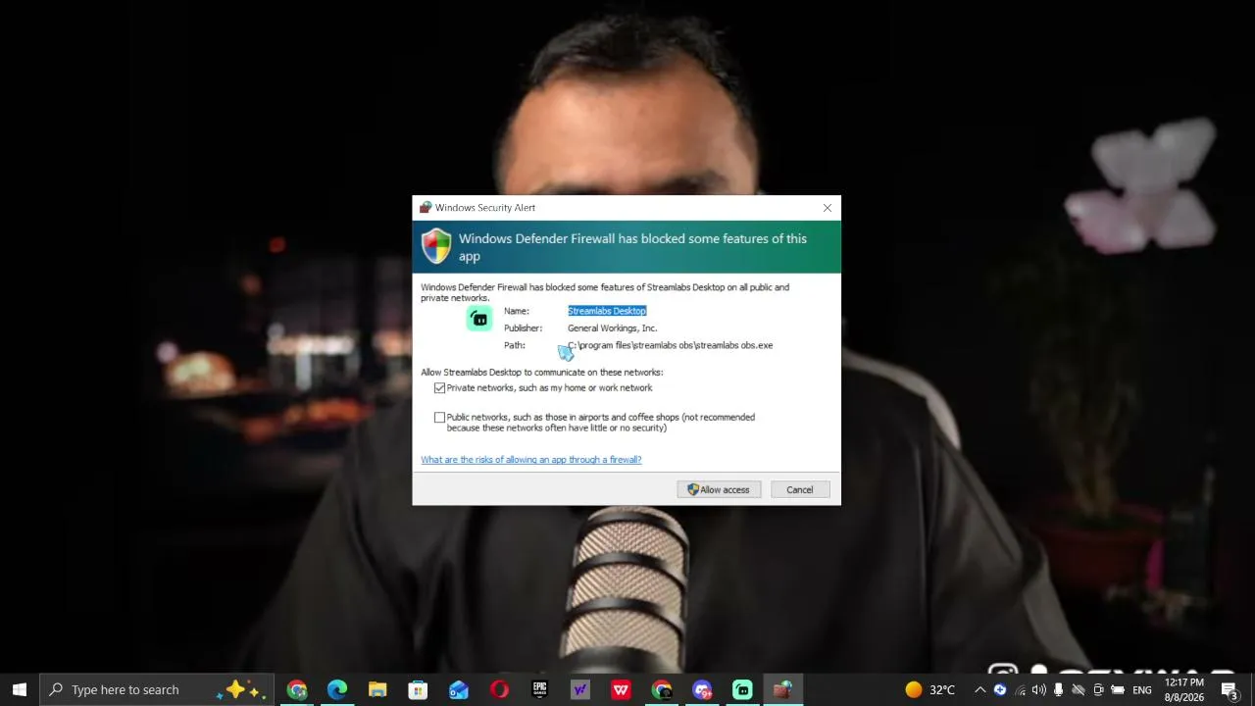
Task: Open Epic Games Launcher from the taskbar
Action: pyautogui.click(x=539, y=689)
